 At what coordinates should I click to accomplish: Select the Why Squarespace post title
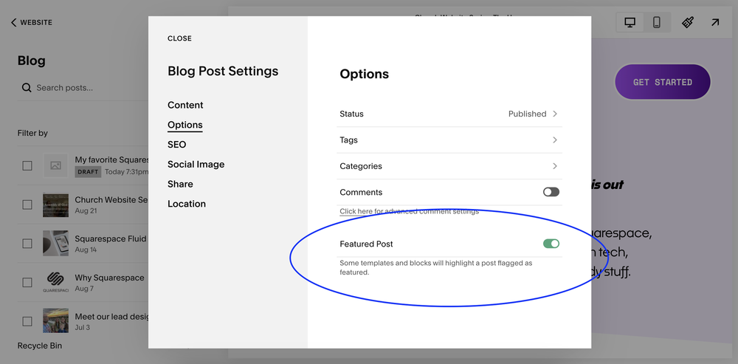point(110,278)
